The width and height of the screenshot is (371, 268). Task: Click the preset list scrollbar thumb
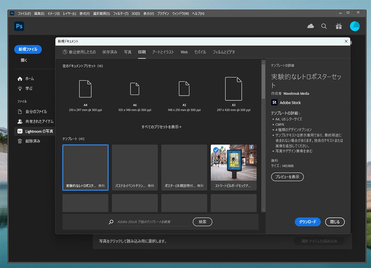tap(263, 82)
